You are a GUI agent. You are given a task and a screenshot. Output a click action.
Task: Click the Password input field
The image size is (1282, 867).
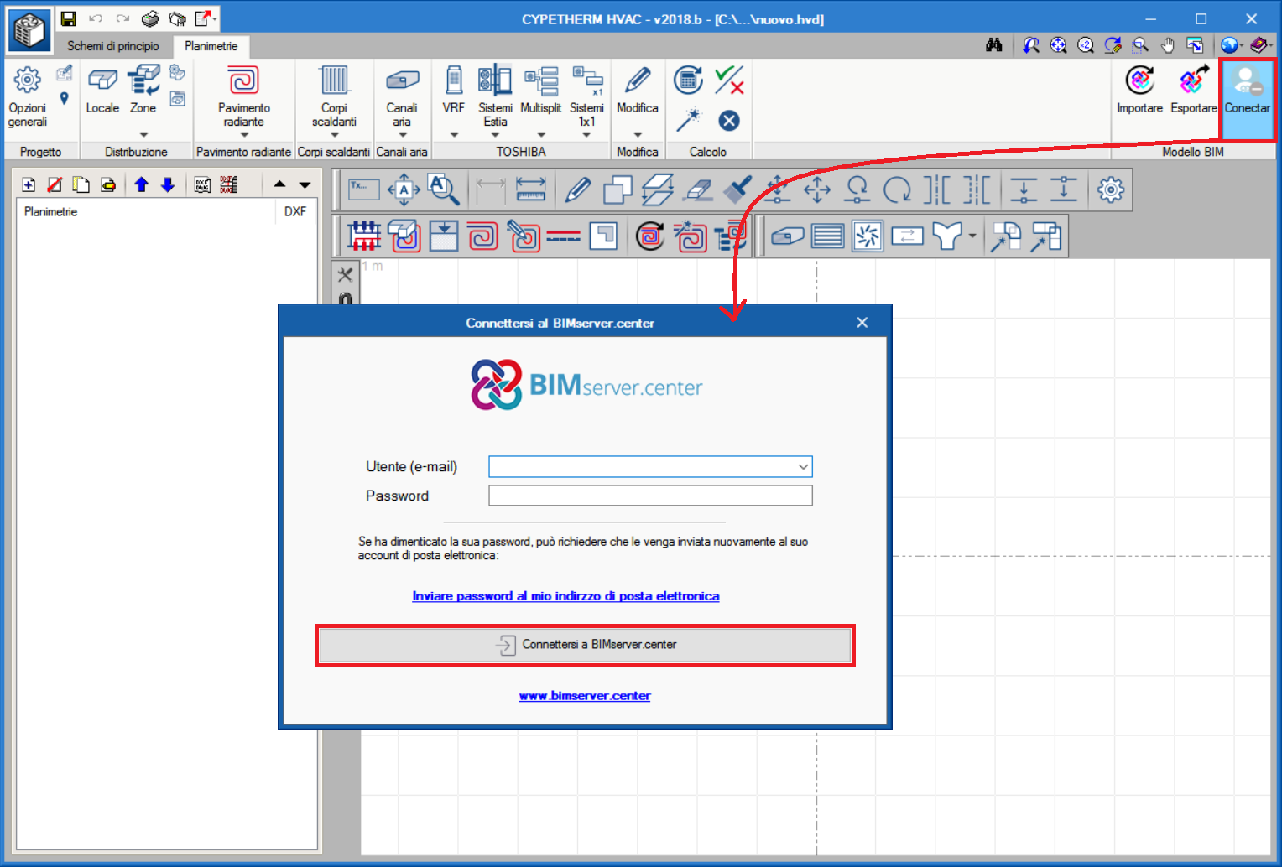[x=650, y=496]
